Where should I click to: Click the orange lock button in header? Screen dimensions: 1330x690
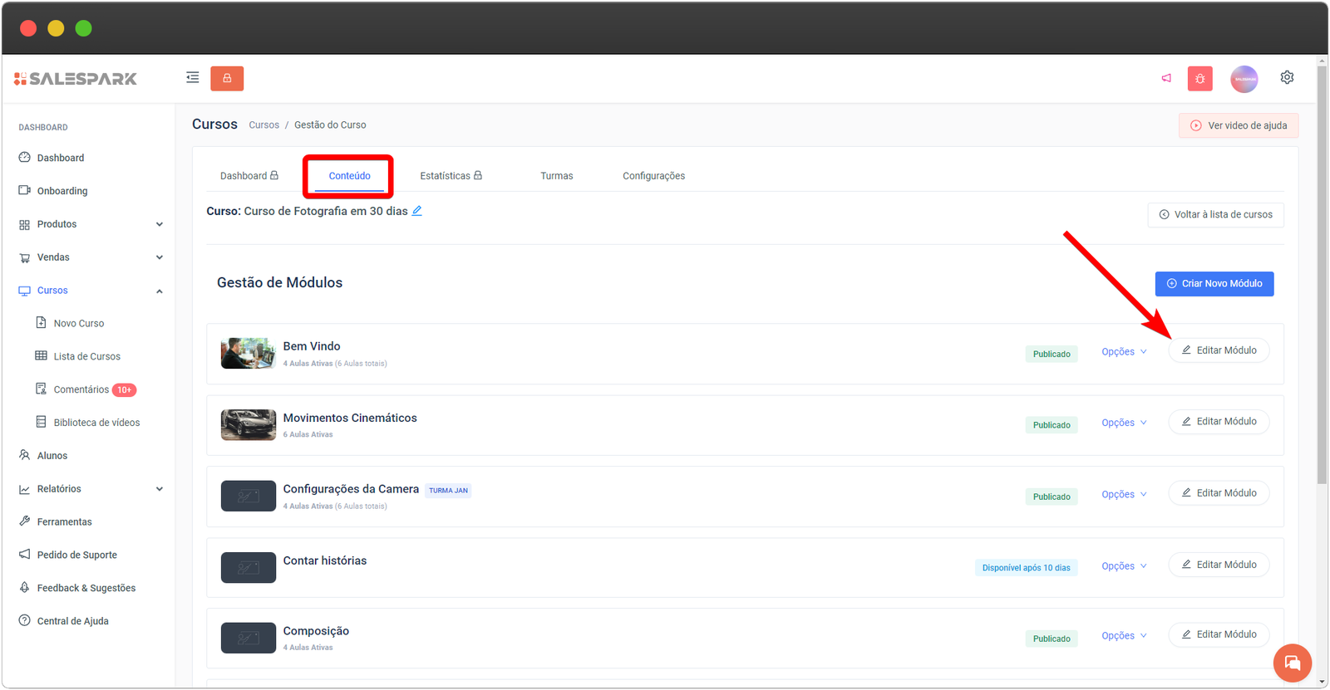pos(227,78)
